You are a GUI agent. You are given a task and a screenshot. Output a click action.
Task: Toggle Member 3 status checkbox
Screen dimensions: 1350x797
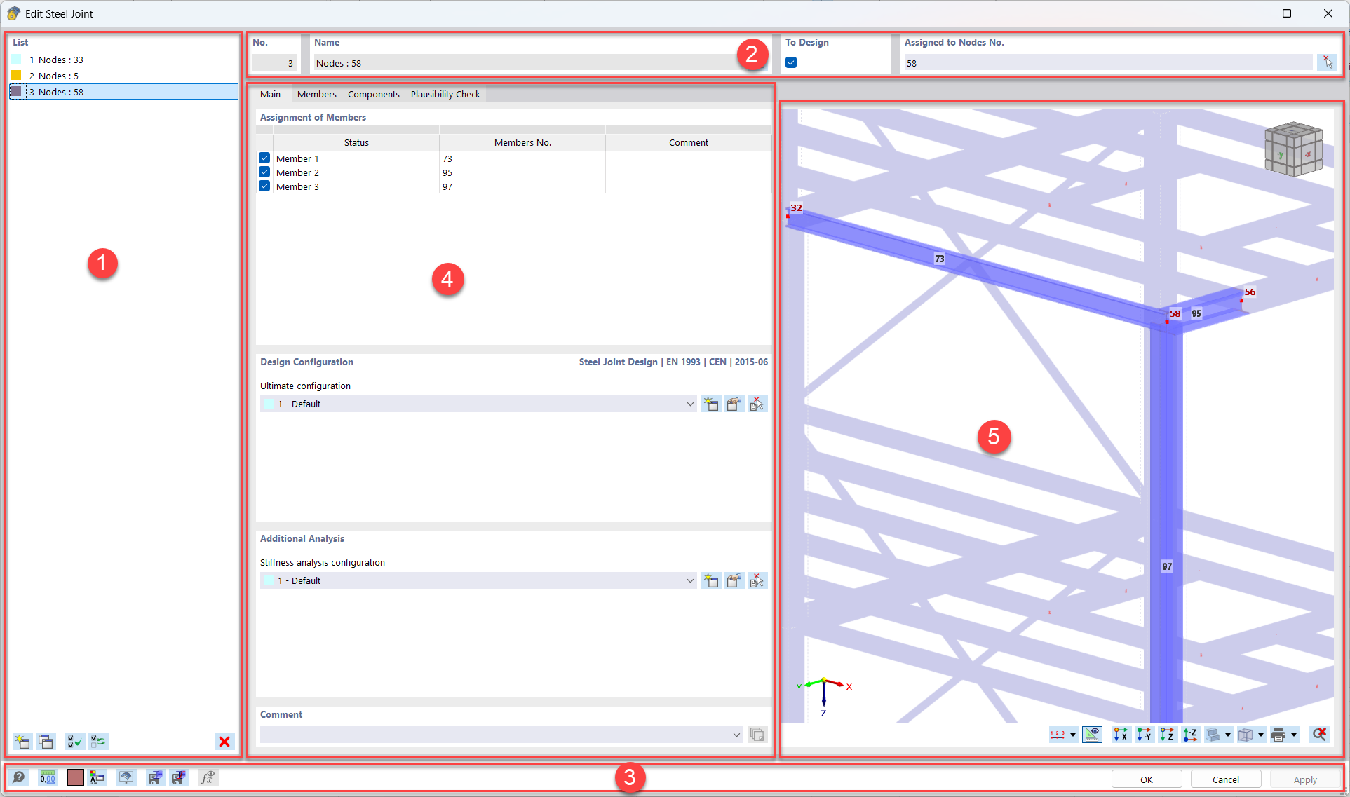coord(264,186)
